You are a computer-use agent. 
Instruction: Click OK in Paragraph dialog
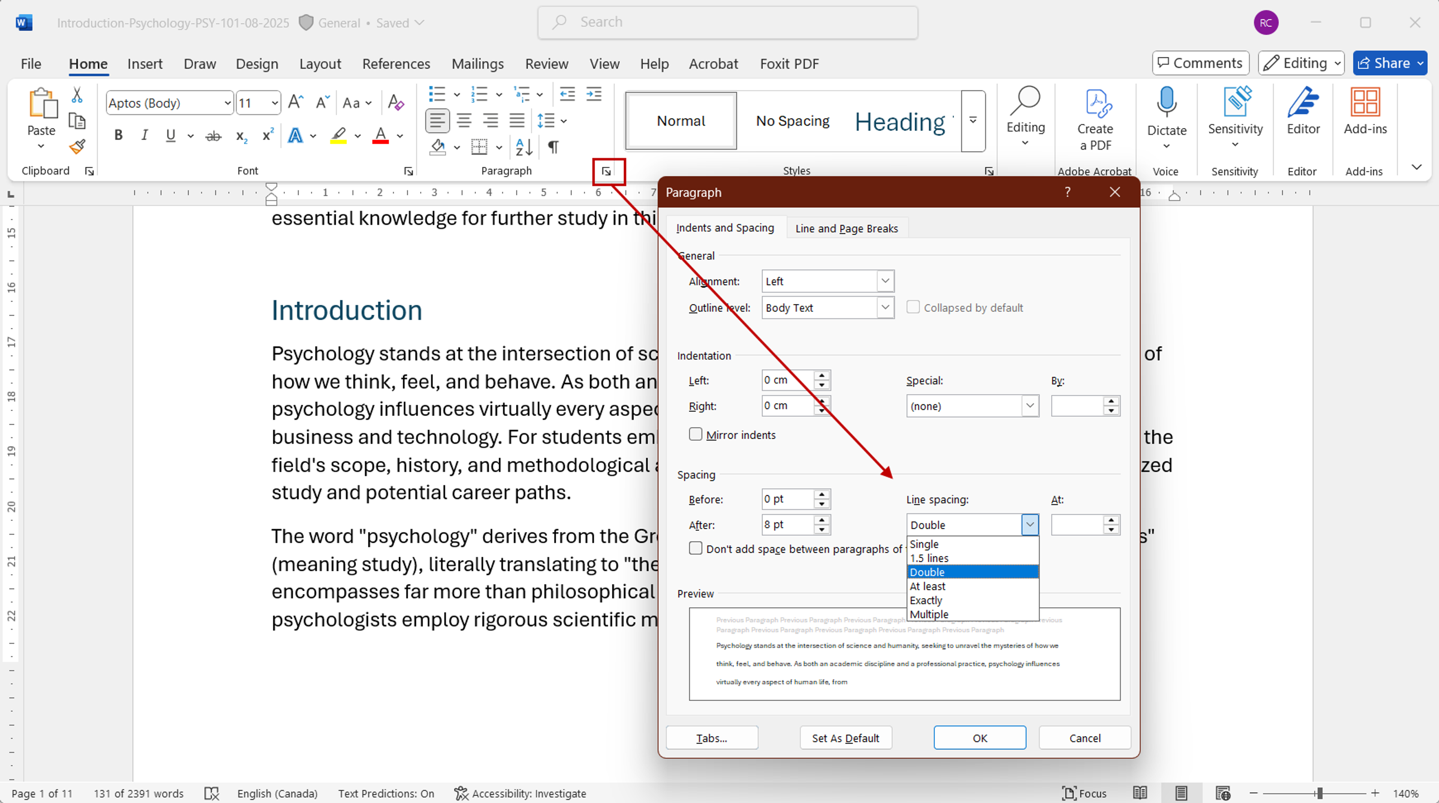point(980,738)
